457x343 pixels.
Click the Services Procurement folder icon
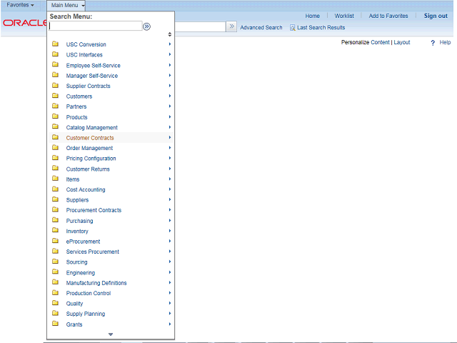(55, 251)
